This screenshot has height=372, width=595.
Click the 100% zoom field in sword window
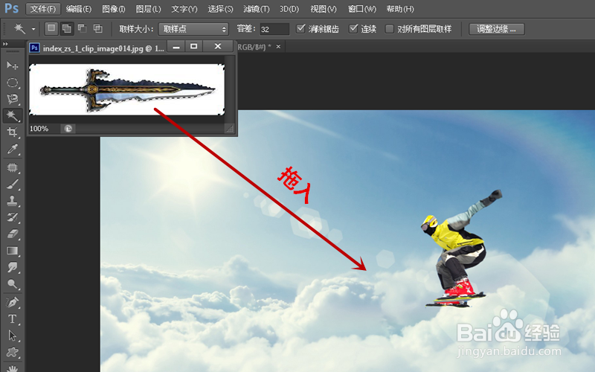tap(39, 129)
